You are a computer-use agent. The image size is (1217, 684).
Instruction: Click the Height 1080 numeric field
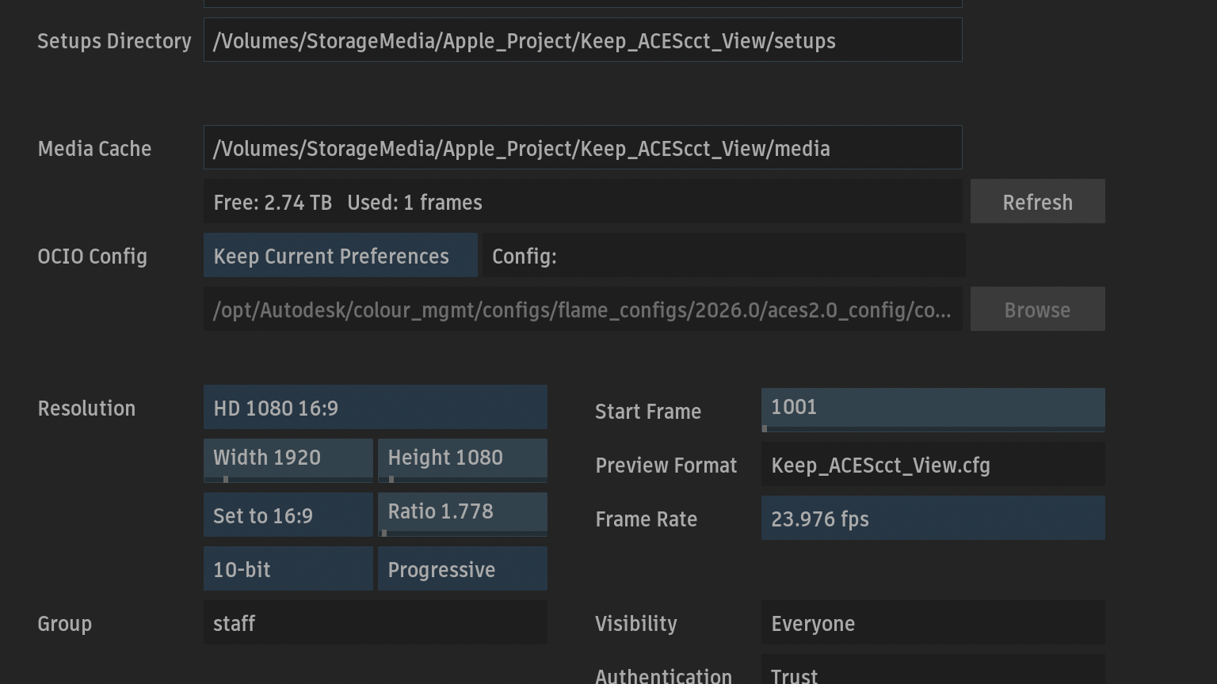pyautogui.click(x=462, y=458)
